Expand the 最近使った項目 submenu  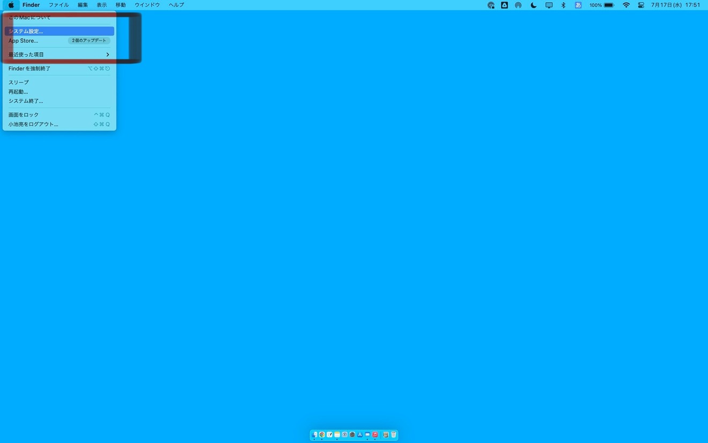59,55
